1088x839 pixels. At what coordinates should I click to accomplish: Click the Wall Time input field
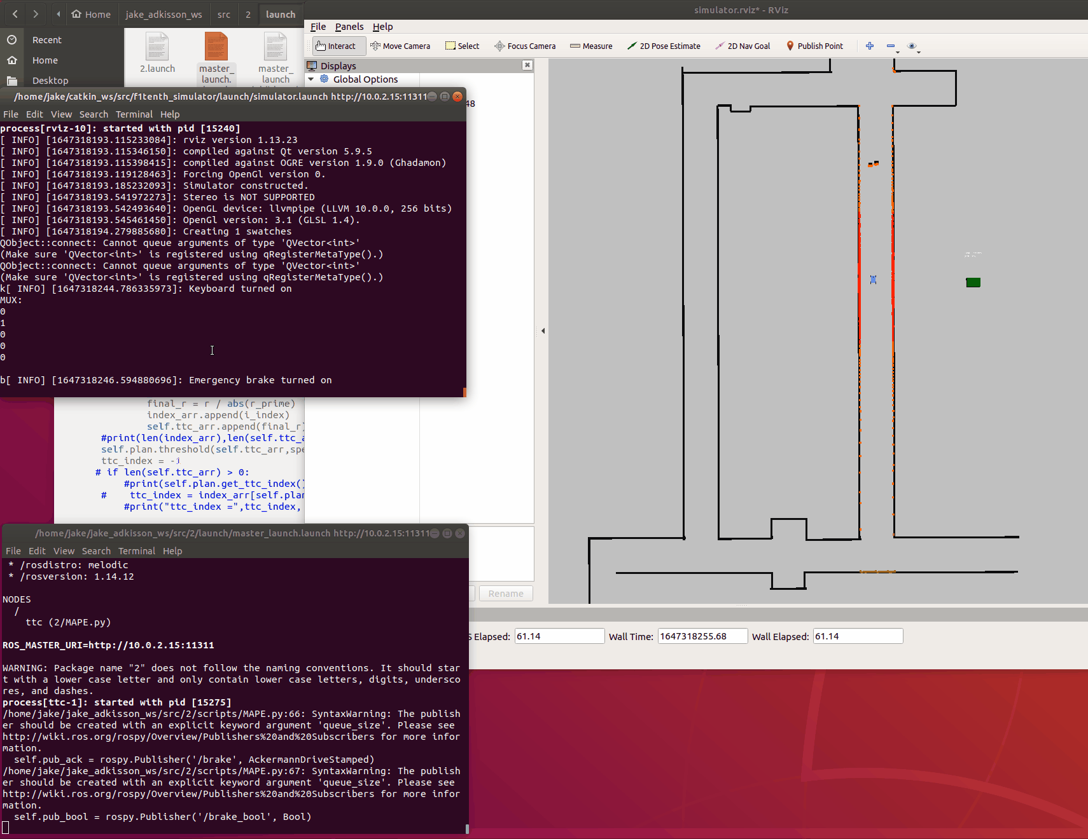click(702, 636)
